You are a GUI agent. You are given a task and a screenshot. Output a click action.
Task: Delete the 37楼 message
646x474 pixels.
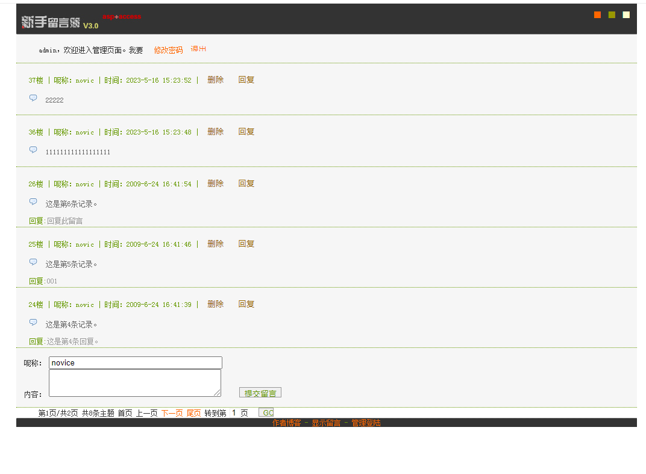coord(216,80)
